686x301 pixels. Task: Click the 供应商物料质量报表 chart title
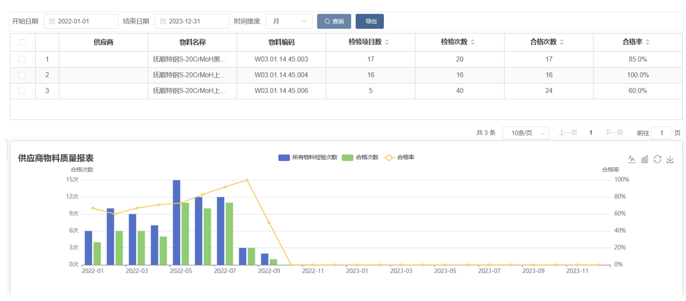pyautogui.click(x=56, y=158)
